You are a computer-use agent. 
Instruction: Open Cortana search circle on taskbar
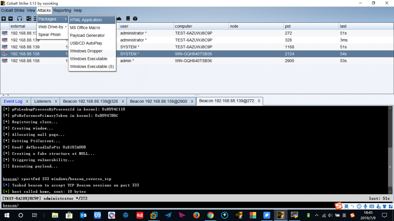click(x=21, y=215)
